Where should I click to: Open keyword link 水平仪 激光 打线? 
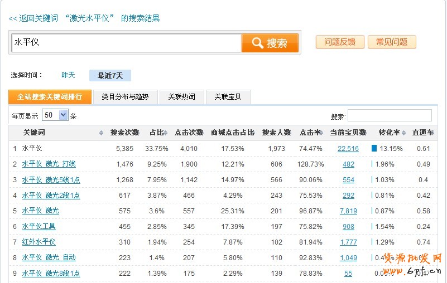tap(49, 164)
